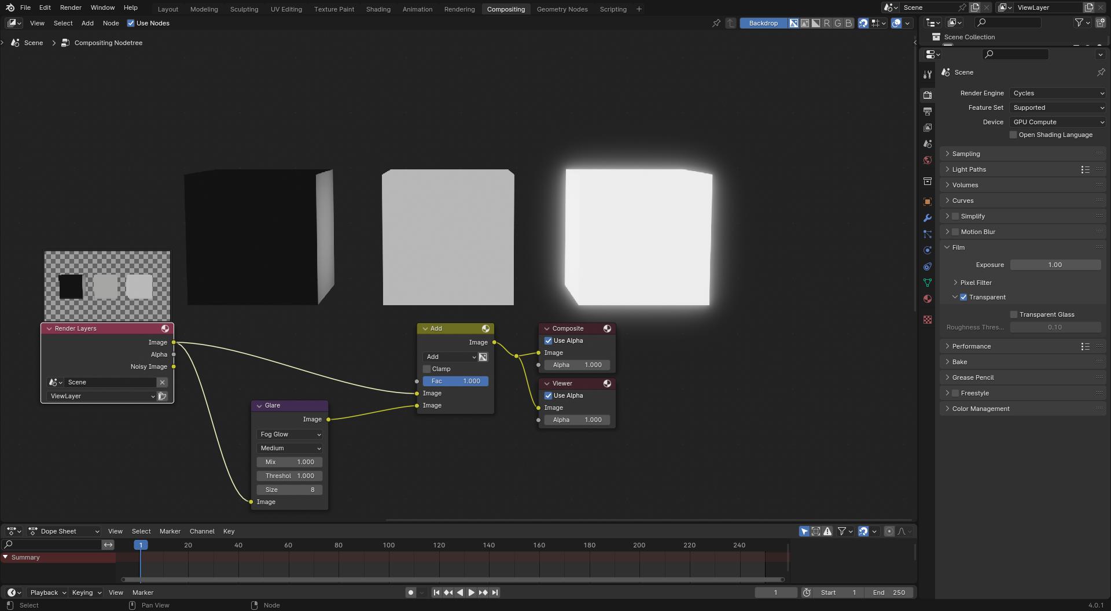The height and width of the screenshot is (611, 1111).
Task: Open the Feature Set Supported dropdown
Action: pyautogui.click(x=1058, y=108)
